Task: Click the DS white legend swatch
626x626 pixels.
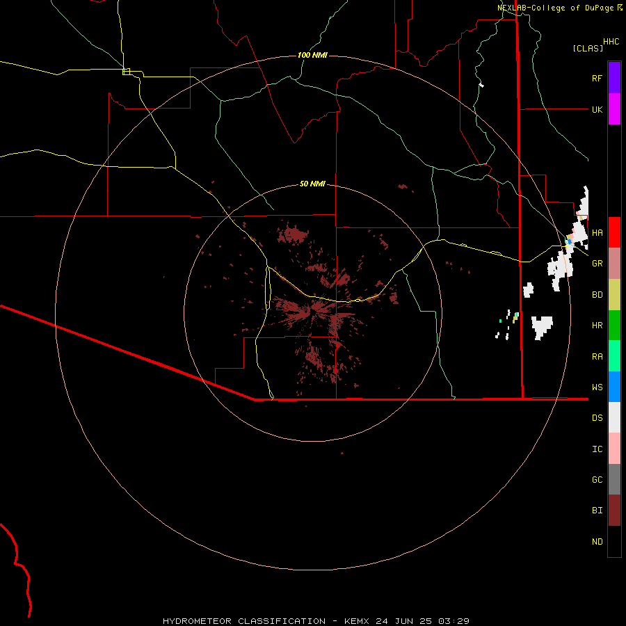Action: click(x=614, y=417)
